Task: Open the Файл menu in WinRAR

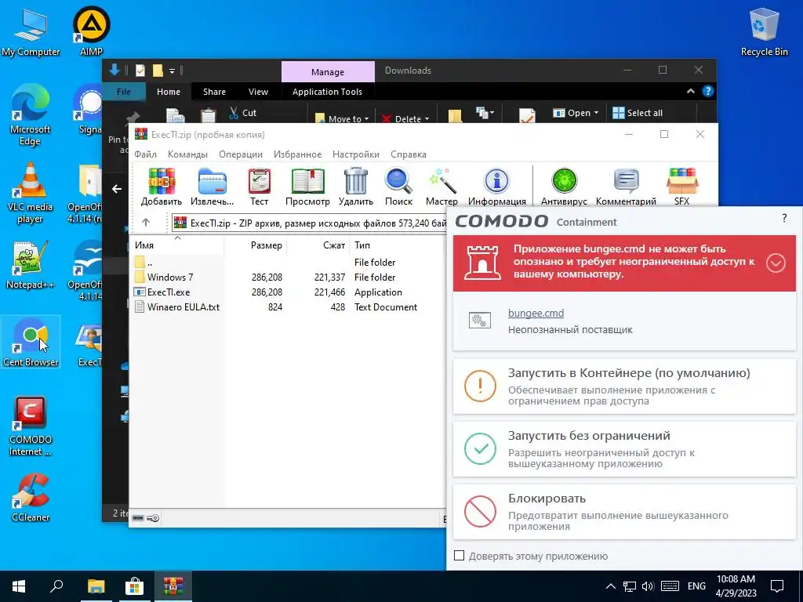Action: pyautogui.click(x=145, y=154)
